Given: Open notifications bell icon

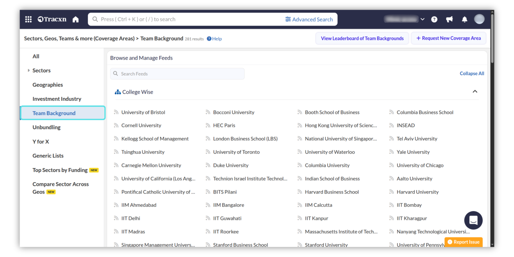Looking at the screenshot, I should (x=464, y=19).
